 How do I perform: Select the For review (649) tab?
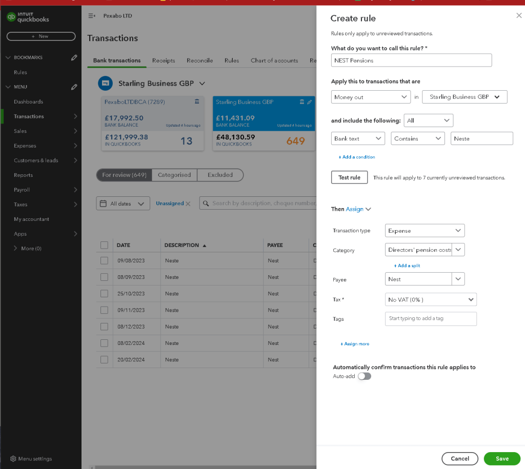pos(124,175)
